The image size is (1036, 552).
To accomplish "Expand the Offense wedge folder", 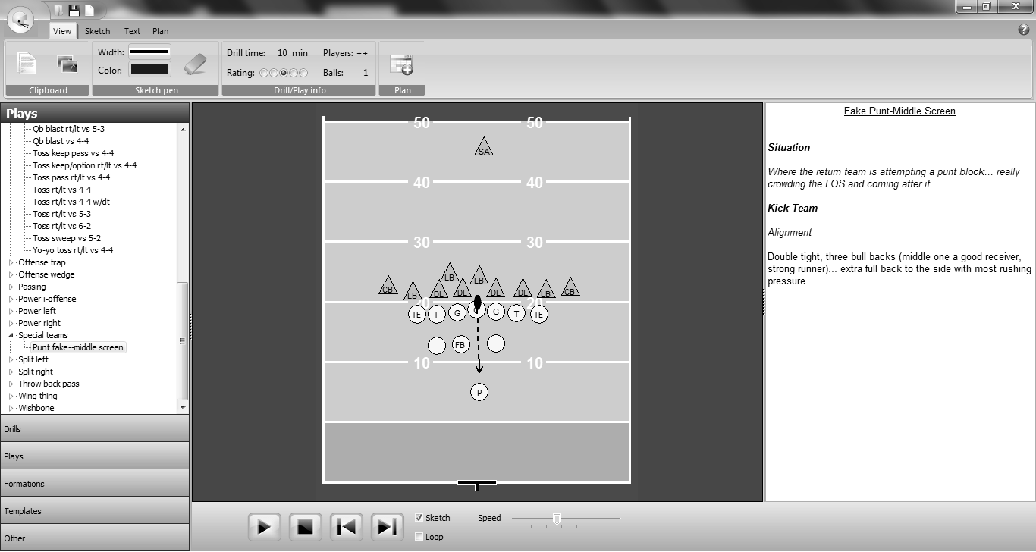I will pos(11,274).
